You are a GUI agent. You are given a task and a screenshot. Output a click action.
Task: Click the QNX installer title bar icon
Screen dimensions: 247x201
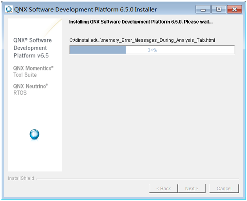(9, 9)
